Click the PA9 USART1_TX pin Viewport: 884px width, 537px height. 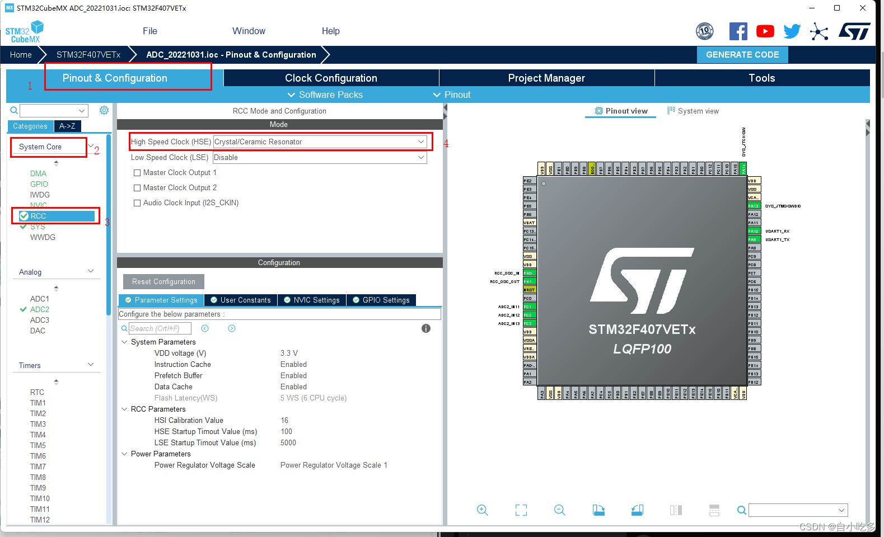click(754, 239)
